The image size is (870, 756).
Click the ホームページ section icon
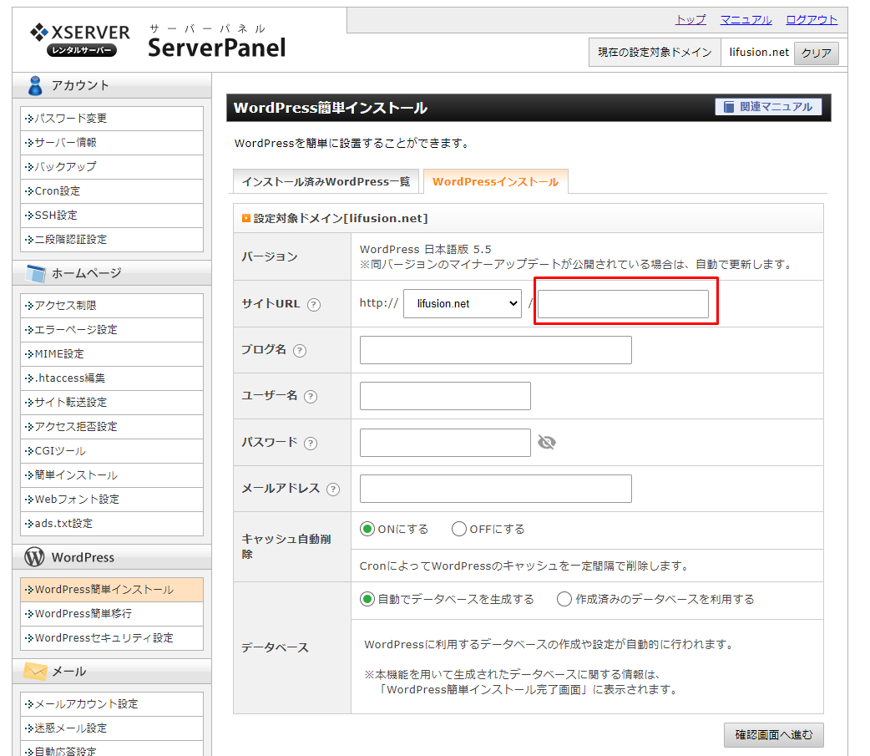tap(36, 273)
